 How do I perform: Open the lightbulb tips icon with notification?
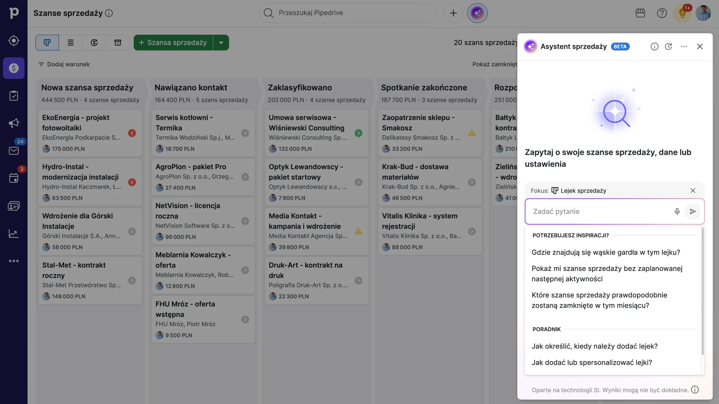point(683,13)
